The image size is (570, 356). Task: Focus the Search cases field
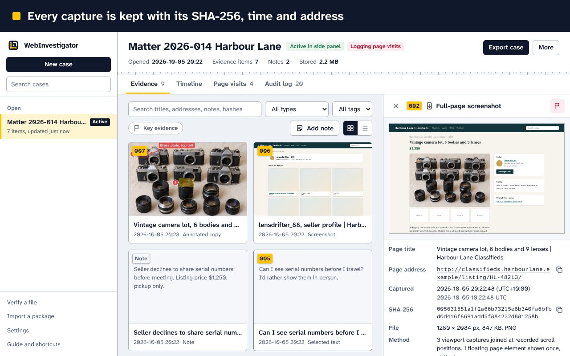[x=58, y=84]
